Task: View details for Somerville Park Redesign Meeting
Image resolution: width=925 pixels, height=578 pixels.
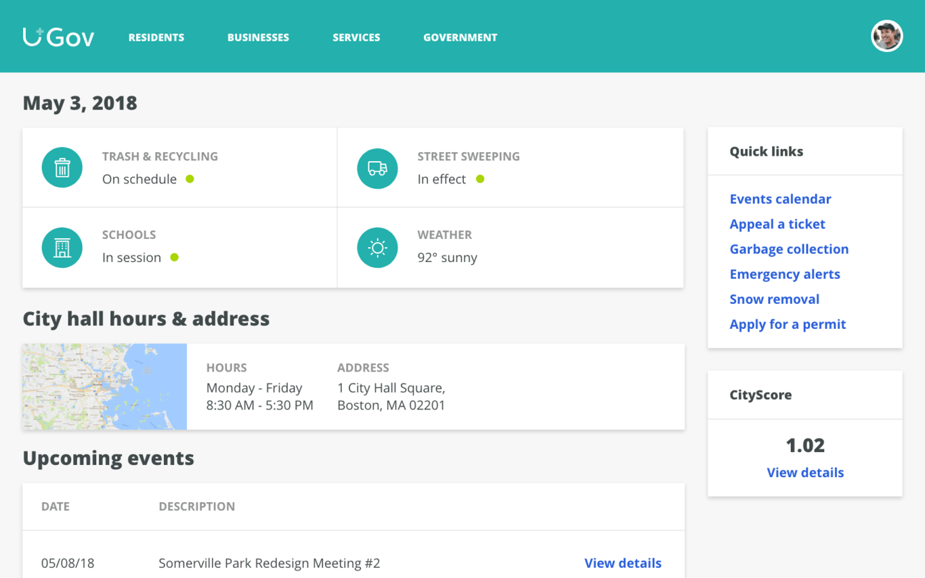Action: (622, 563)
